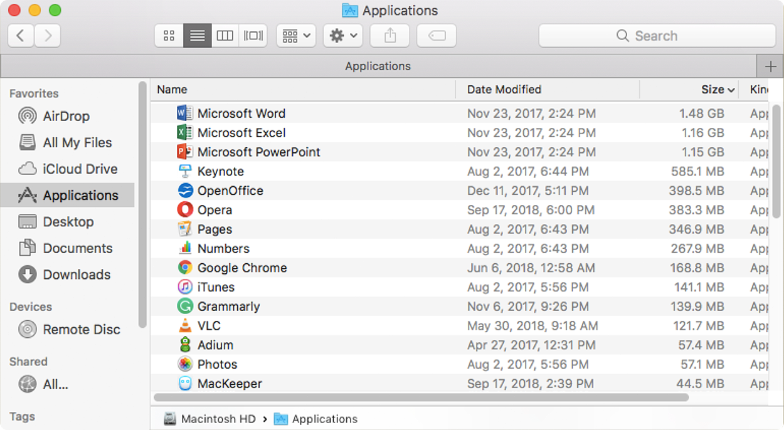Go back with the back arrow
Image resolution: width=784 pixels, height=430 pixels.
point(21,36)
